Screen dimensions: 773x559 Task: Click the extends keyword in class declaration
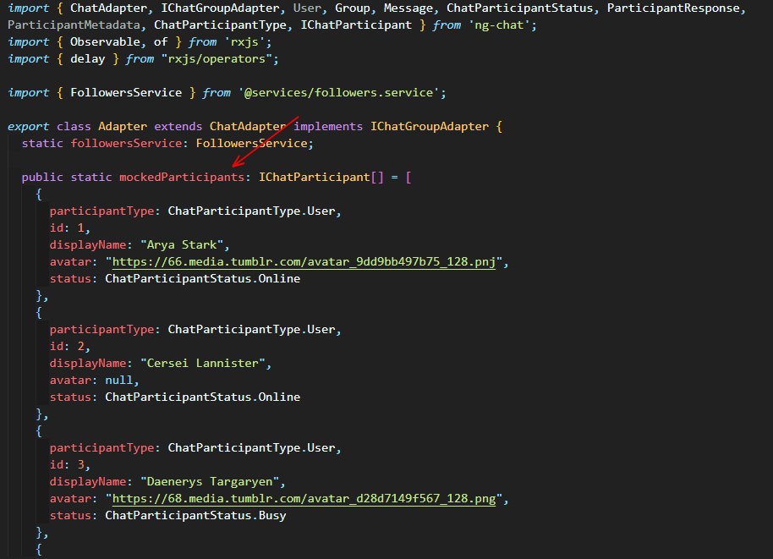tap(178, 126)
